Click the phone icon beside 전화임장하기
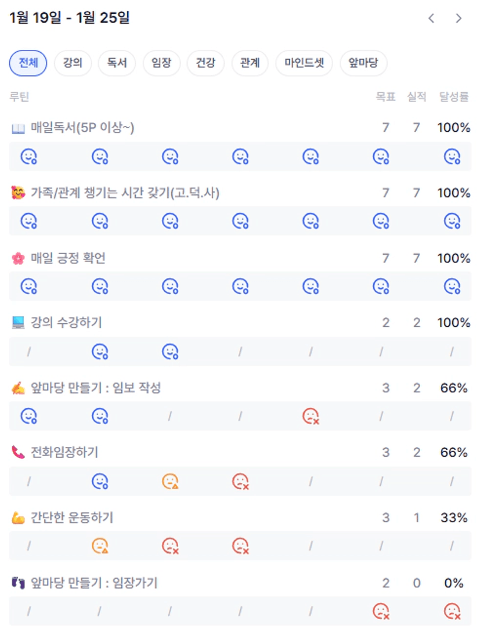The width and height of the screenshot is (480, 643). 19,452
